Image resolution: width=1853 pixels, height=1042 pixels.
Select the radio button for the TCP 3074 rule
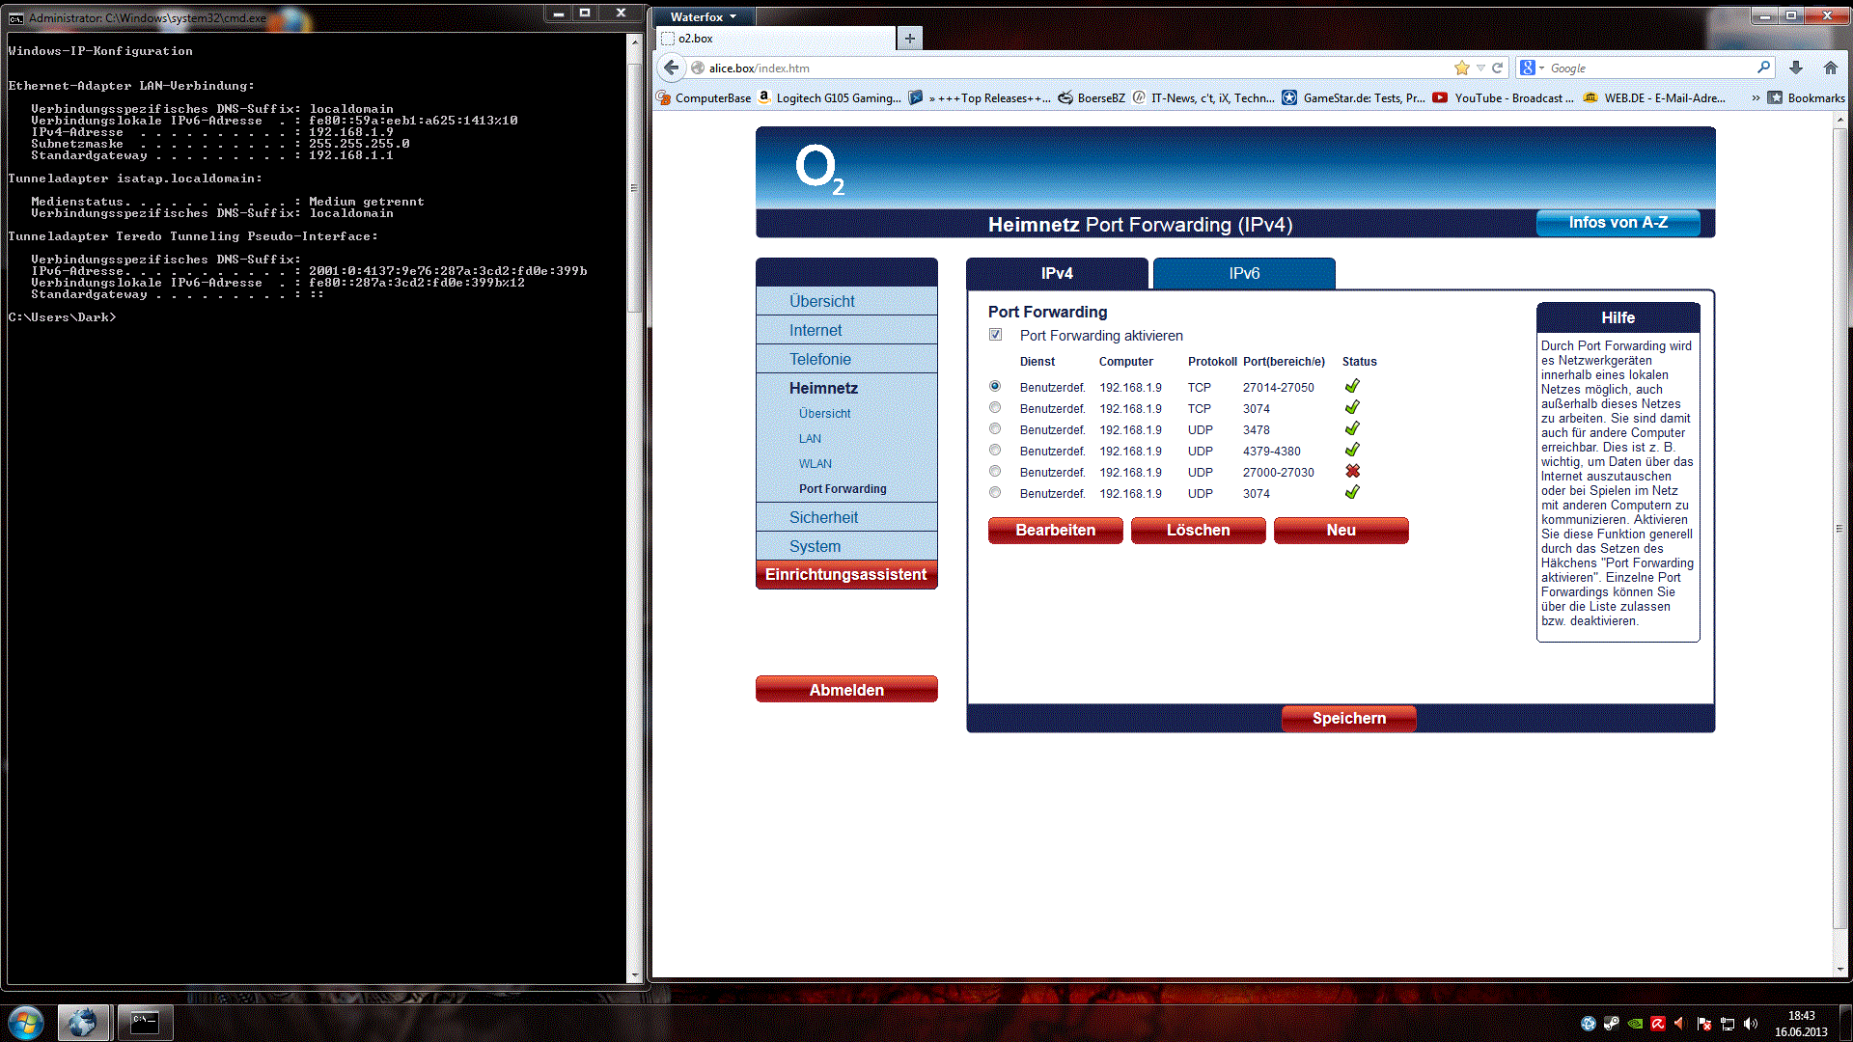point(995,408)
